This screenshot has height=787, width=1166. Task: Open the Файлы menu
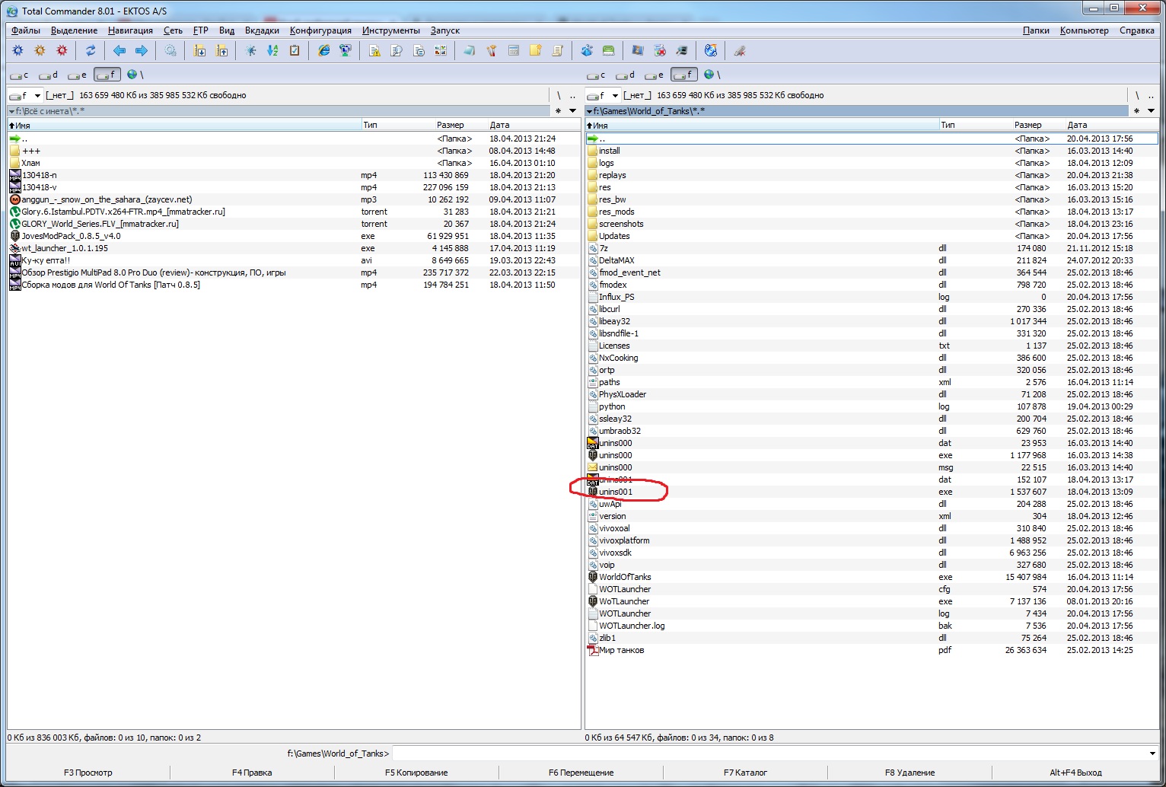(26, 30)
